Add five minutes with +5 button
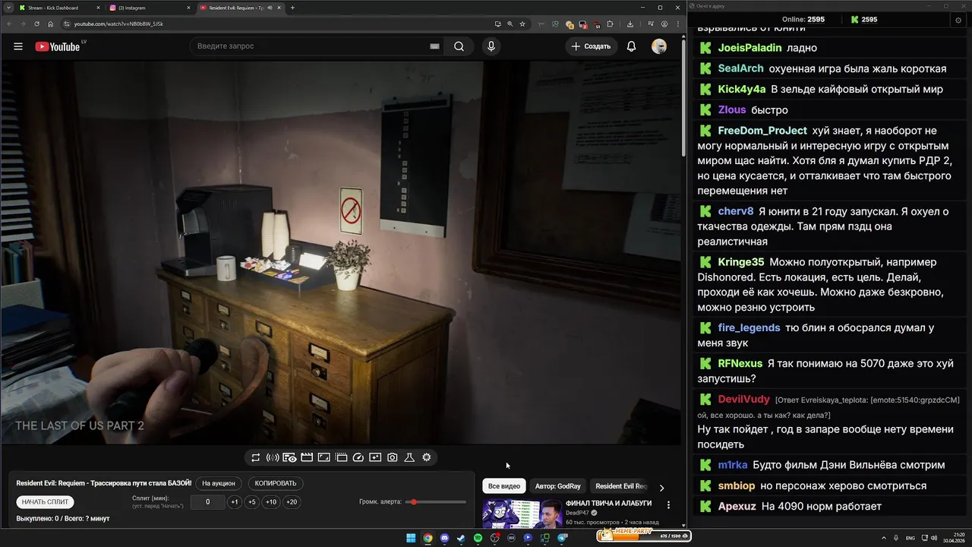Image resolution: width=972 pixels, height=547 pixels. [252, 502]
